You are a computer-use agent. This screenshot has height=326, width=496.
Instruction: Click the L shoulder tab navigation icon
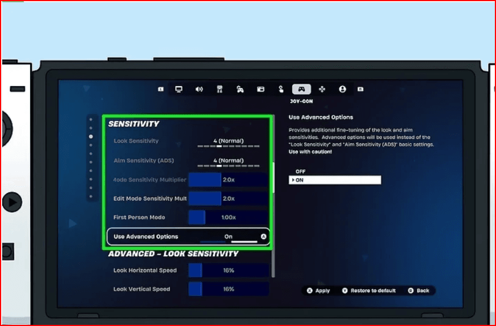[161, 89]
